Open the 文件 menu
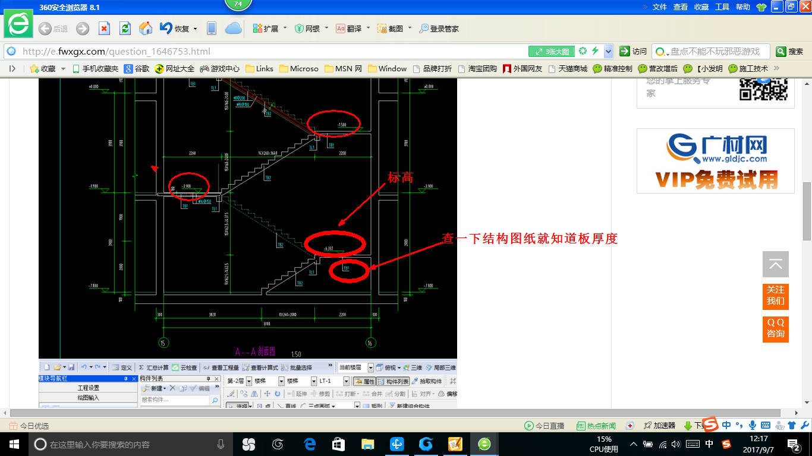The image size is (812, 456). (x=660, y=7)
